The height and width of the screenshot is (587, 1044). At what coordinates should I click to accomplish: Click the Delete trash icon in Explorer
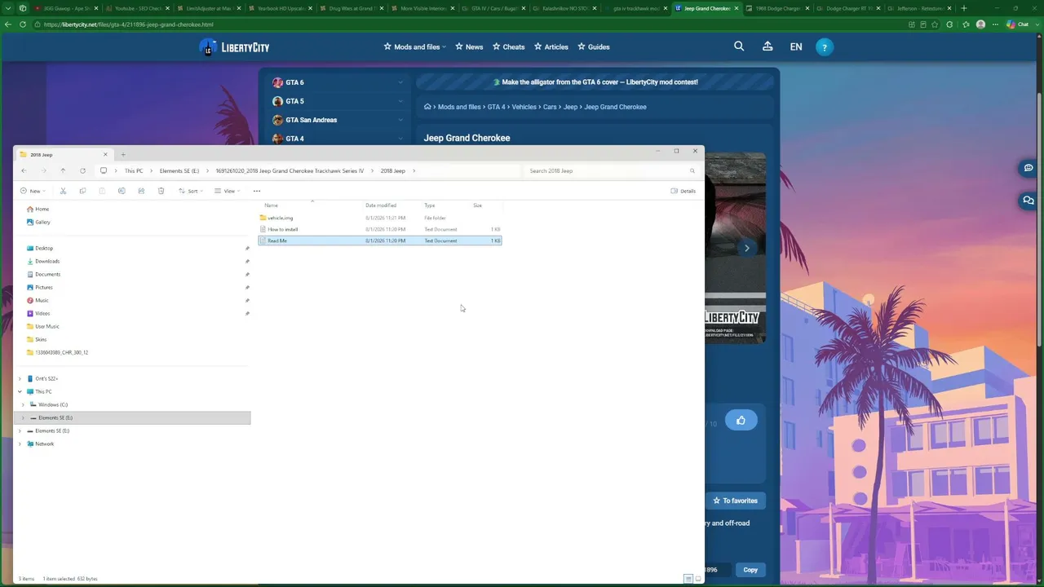pos(161,191)
